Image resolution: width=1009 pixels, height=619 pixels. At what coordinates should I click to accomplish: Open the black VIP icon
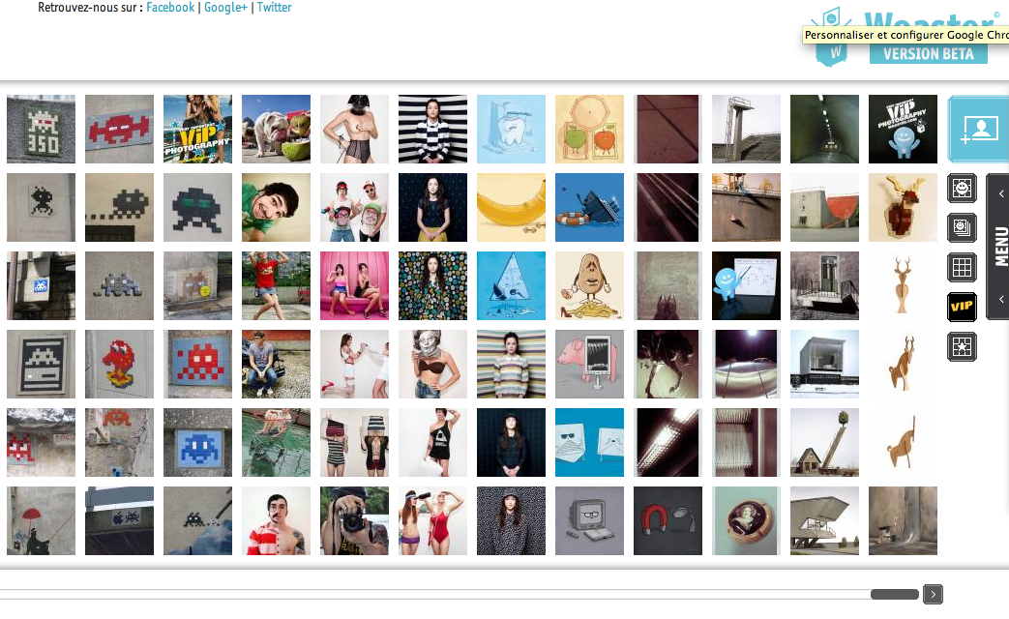[x=962, y=307]
